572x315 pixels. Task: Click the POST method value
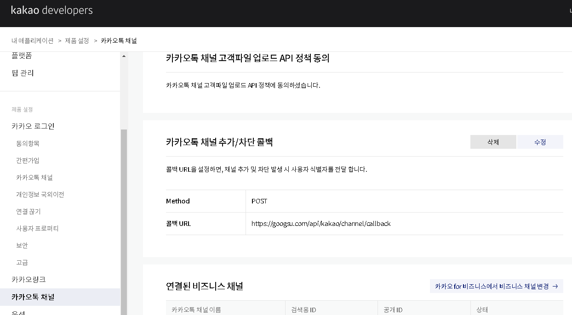(259, 201)
